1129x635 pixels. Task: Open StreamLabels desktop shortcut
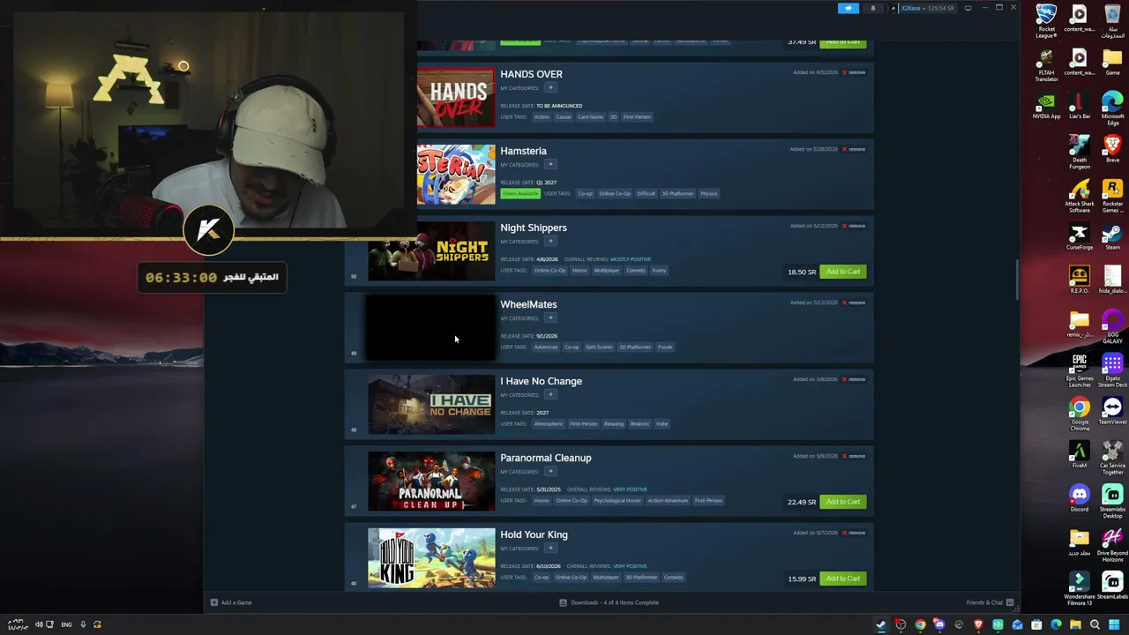1112,586
